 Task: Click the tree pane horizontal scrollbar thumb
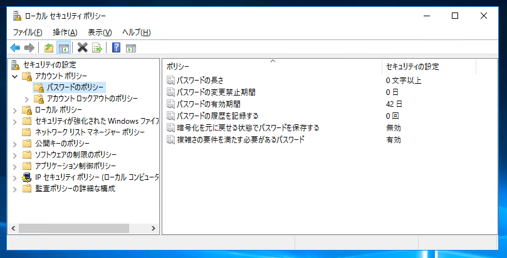[74, 229]
